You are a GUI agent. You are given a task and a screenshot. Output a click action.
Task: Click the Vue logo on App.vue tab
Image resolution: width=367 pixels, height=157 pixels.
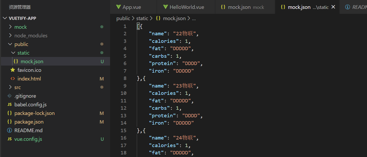[x=118, y=7]
